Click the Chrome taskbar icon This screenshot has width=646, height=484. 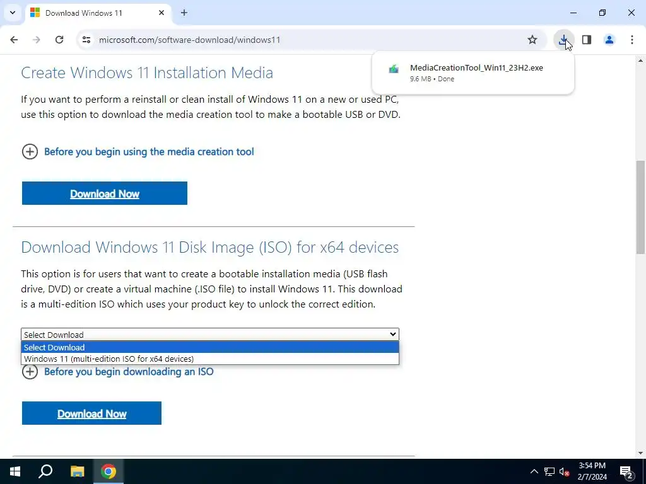[x=109, y=471]
